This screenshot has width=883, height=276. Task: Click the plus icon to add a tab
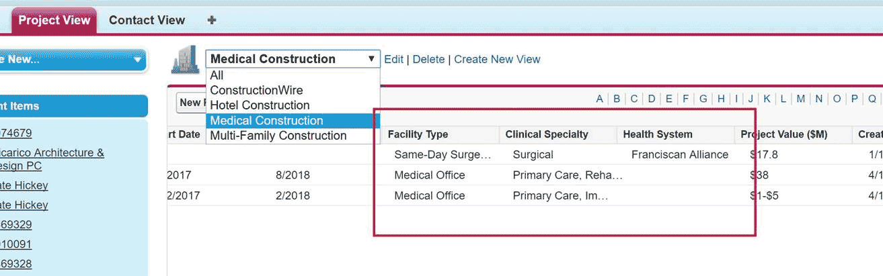(x=212, y=20)
